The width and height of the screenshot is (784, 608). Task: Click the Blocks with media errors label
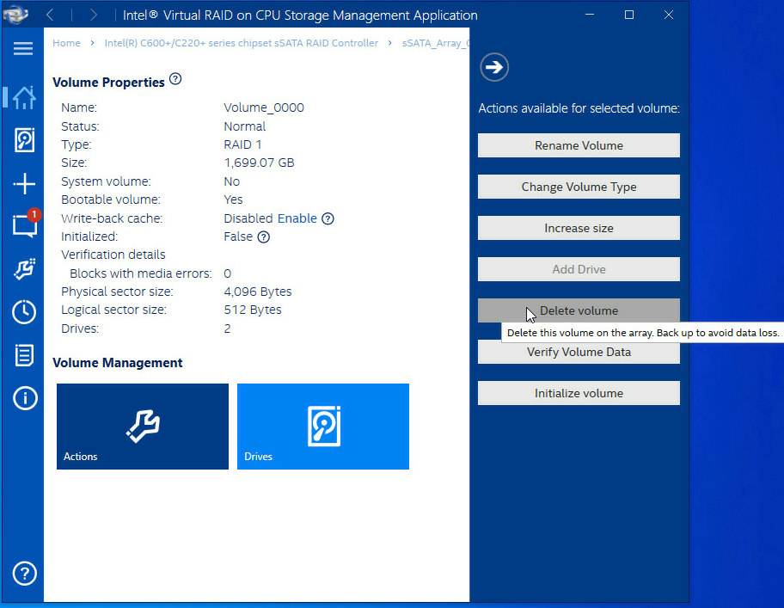tap(140, 273)
